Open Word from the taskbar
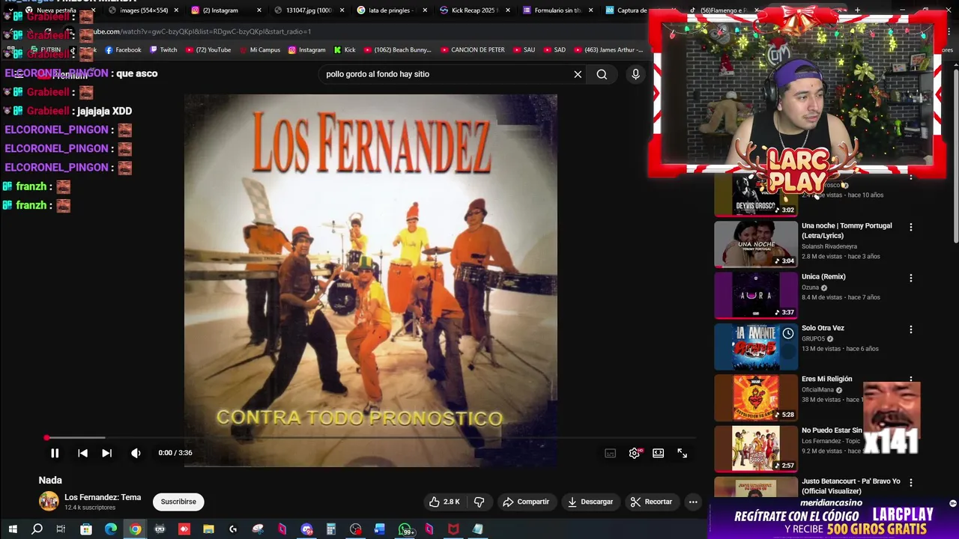959x539 pixels. (380, 529)
